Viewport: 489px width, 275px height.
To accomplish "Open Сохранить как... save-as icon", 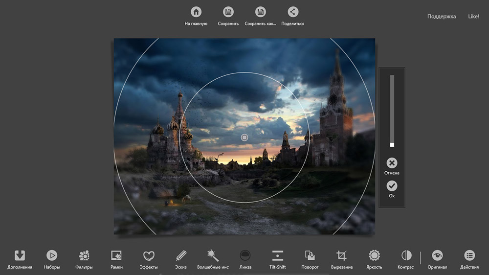I will 260,12.
